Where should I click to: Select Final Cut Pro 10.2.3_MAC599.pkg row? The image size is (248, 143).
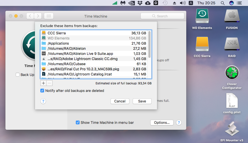click(x=94, y=69)
